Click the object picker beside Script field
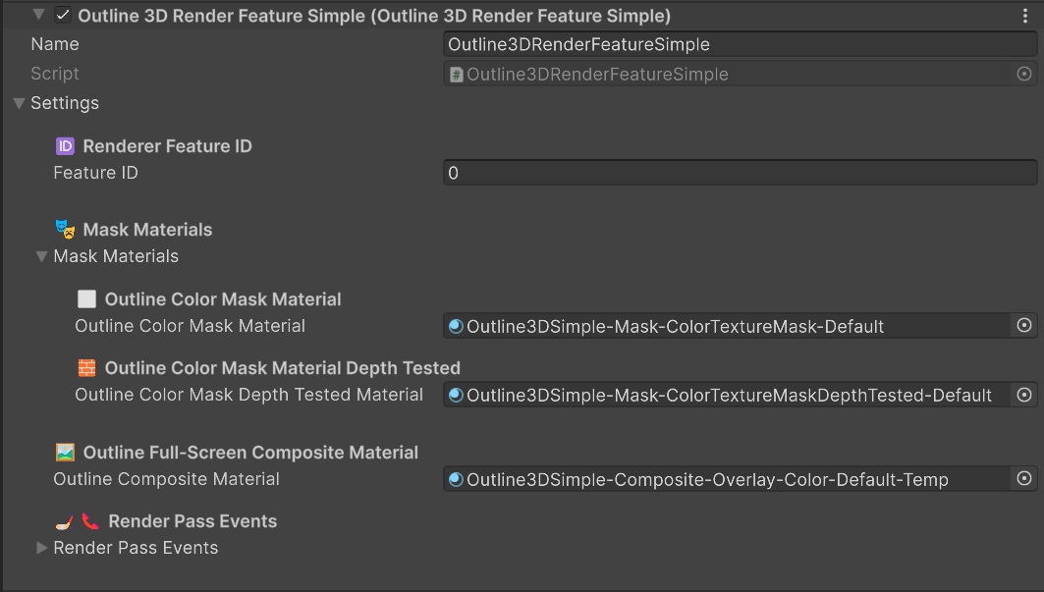Image resolution: width=1044 pixels, height=592 pixels. click(x=1024, y=74)
